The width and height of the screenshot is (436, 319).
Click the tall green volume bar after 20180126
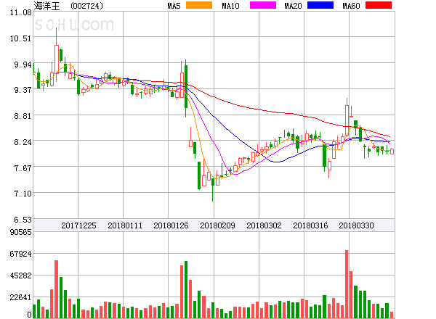coord(186,289)
